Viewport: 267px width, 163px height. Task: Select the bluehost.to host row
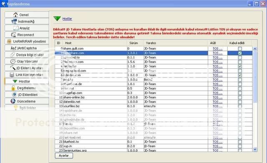pos(154,142)
